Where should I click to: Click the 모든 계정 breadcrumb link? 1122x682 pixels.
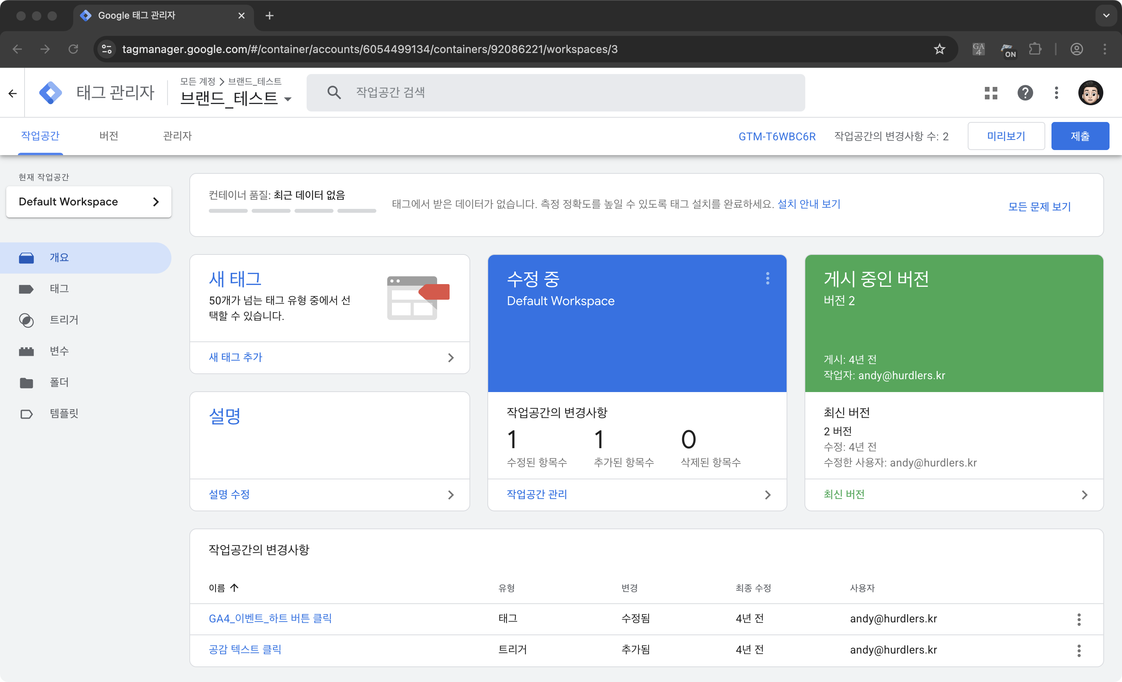click(198, 81)
